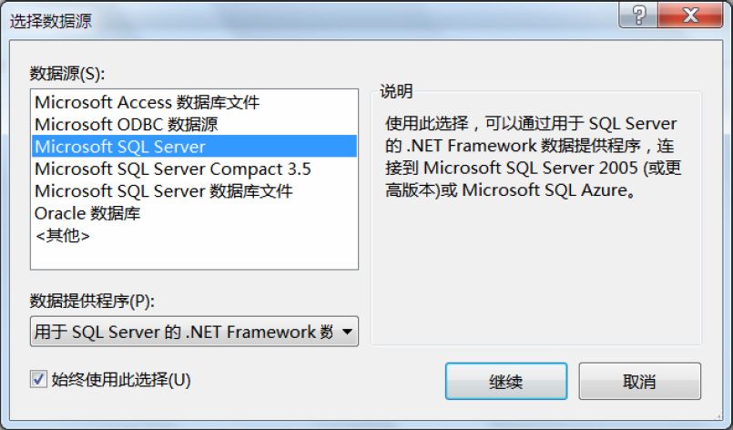
Task: Click the question mark help button
Action: coord(638,15)
